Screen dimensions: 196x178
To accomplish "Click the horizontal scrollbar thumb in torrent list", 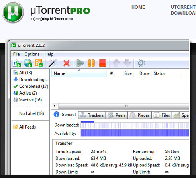I will (x=123, y=106).
